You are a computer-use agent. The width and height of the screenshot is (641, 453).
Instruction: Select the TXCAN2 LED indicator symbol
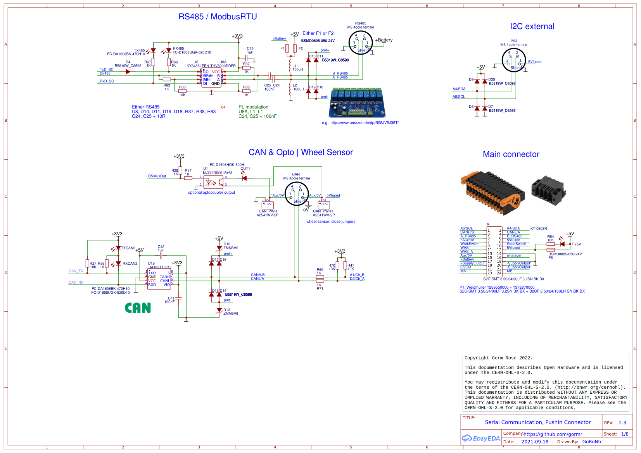tap(117, 248)
